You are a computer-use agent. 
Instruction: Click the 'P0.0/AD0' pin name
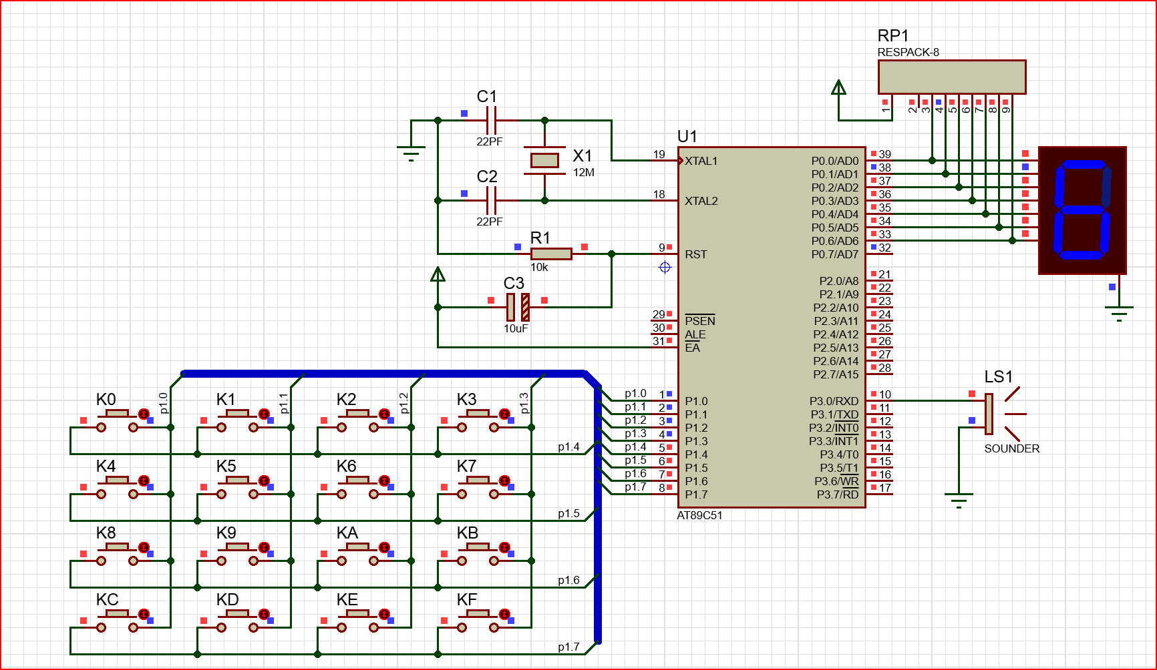pos(834,161)
